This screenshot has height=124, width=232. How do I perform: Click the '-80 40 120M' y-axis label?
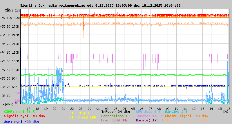(x=10, y=70)
